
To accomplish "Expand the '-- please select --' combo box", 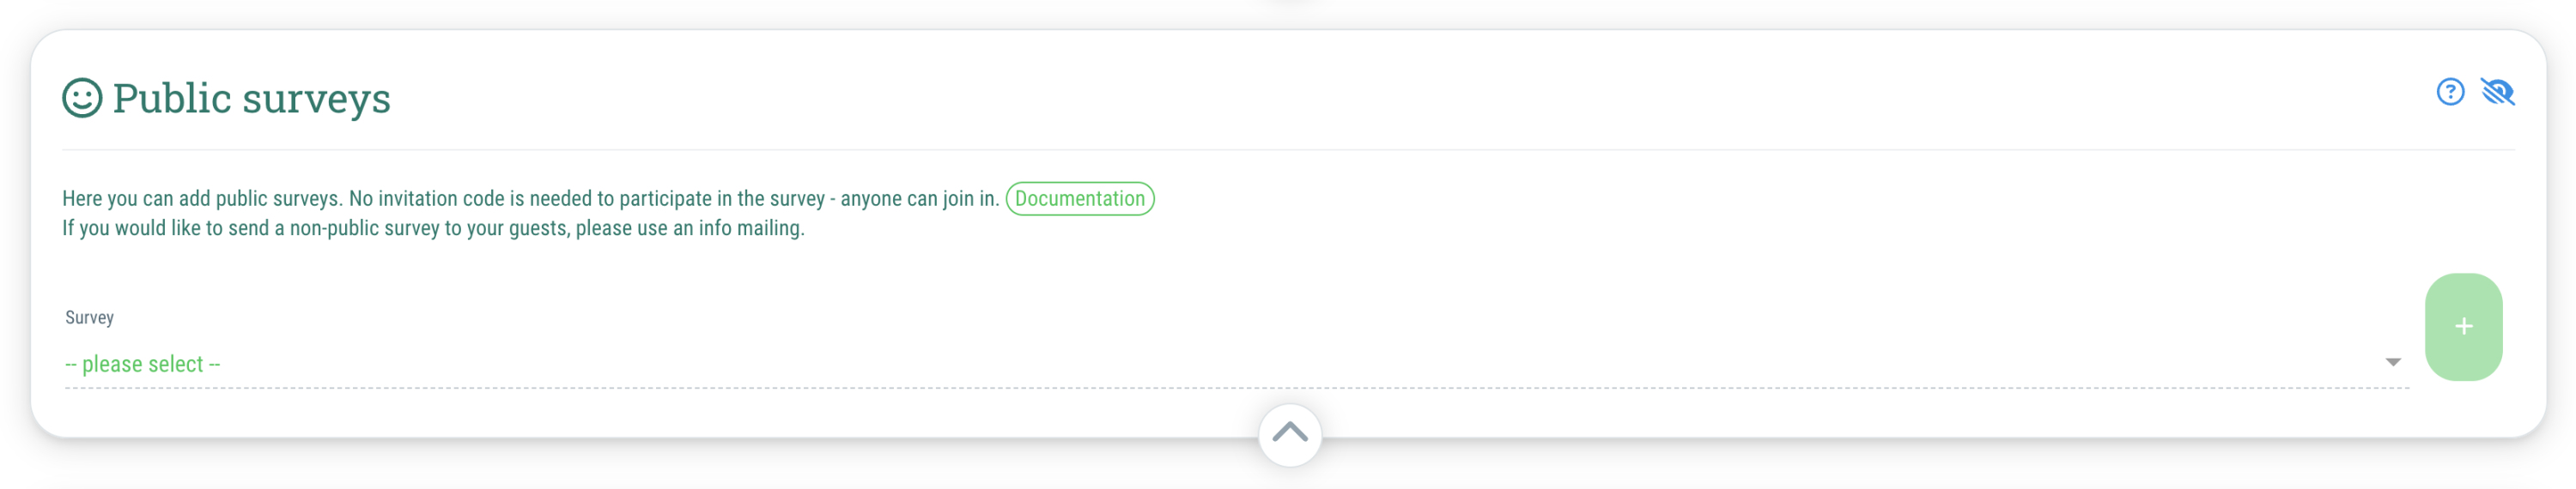I will point(1236,363).
